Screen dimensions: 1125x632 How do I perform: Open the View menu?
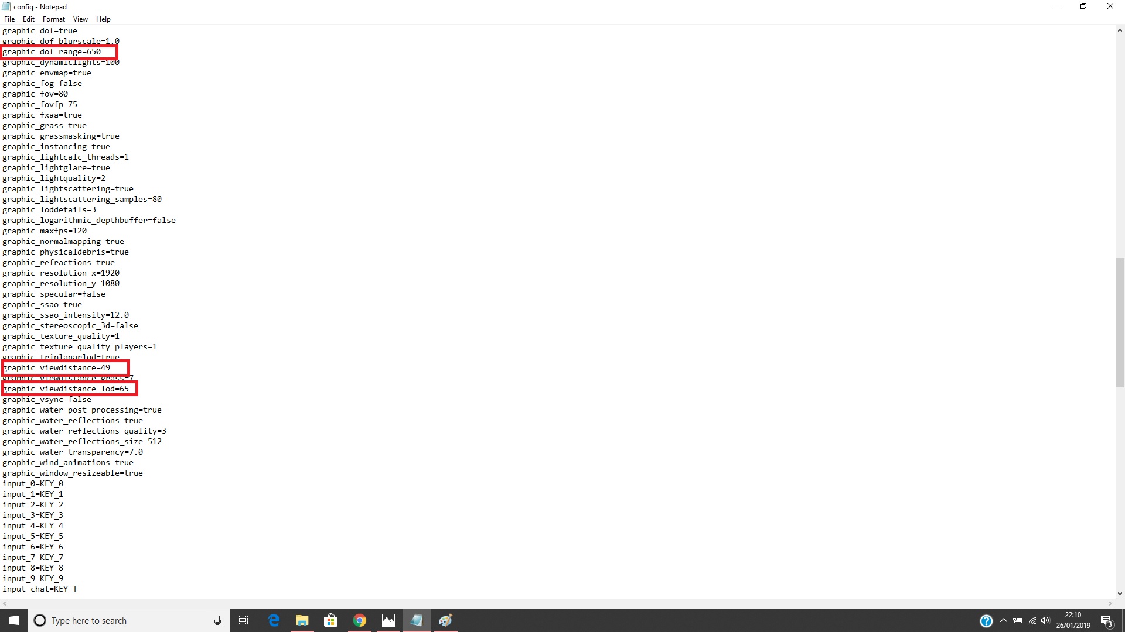[x=80, y=19]
